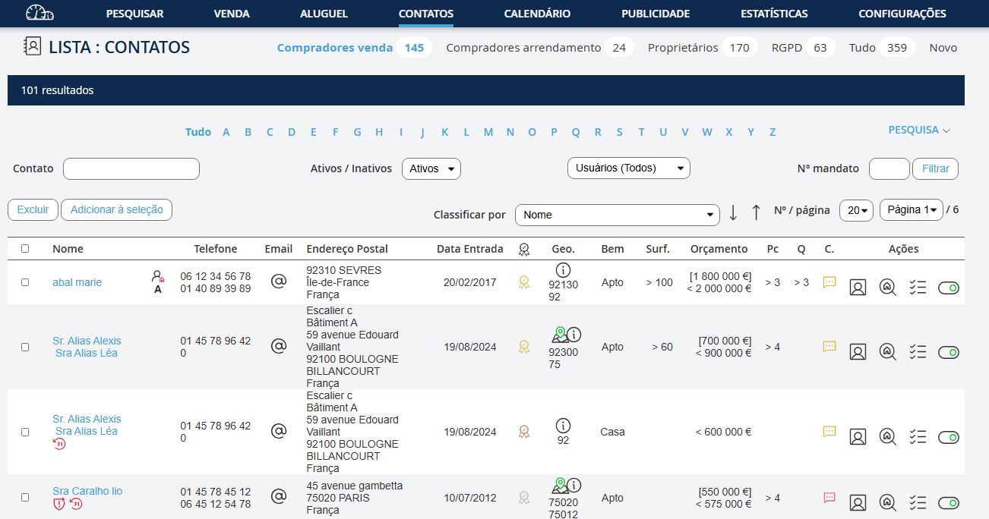Open the CALENDÁRIO menu
Image resolution: width=989 pixels, height=519 pixels.
(537, 14)
